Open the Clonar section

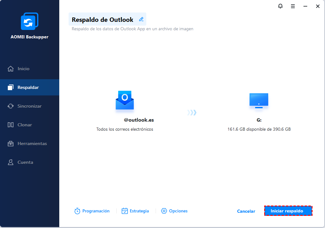point(25,125)
